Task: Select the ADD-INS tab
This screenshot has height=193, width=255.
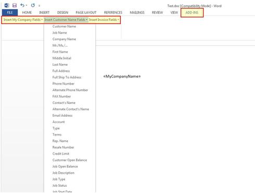Action: (192, 13)
